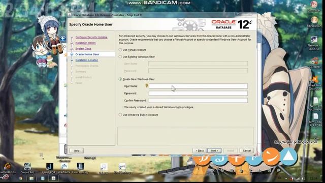Open the JUMP_FOR desktop icon
The height and width of the screenshot is (183, 325).
(49, 168)
